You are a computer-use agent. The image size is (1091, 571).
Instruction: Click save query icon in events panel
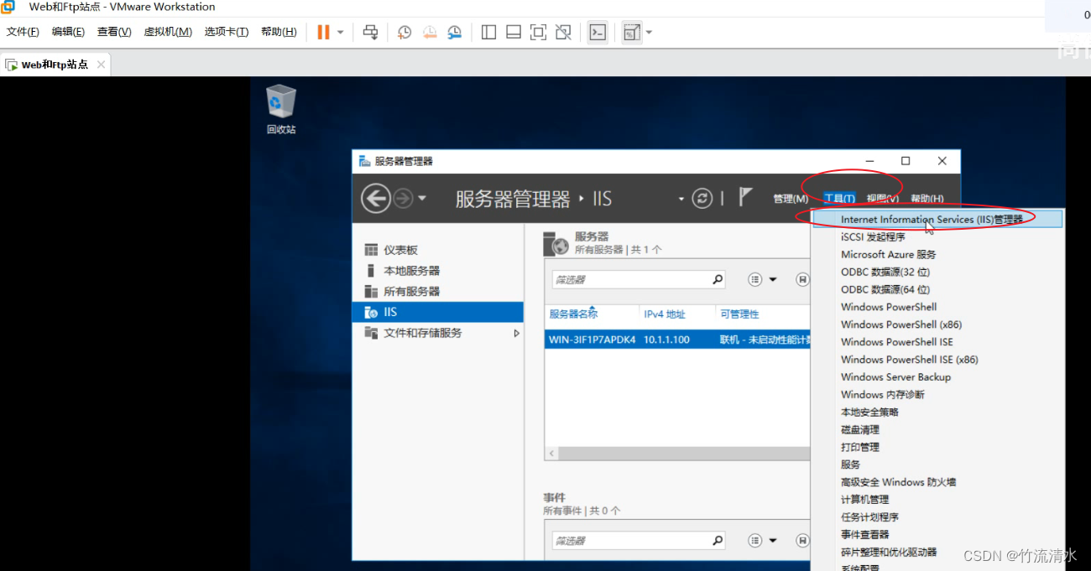803,541
